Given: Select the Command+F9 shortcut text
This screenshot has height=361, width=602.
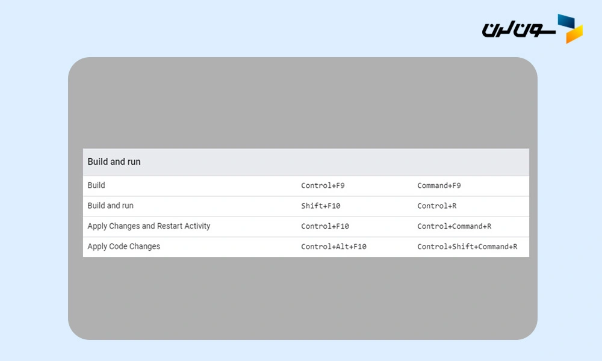Looking at the screenshot, I should [x=439, y=186].
